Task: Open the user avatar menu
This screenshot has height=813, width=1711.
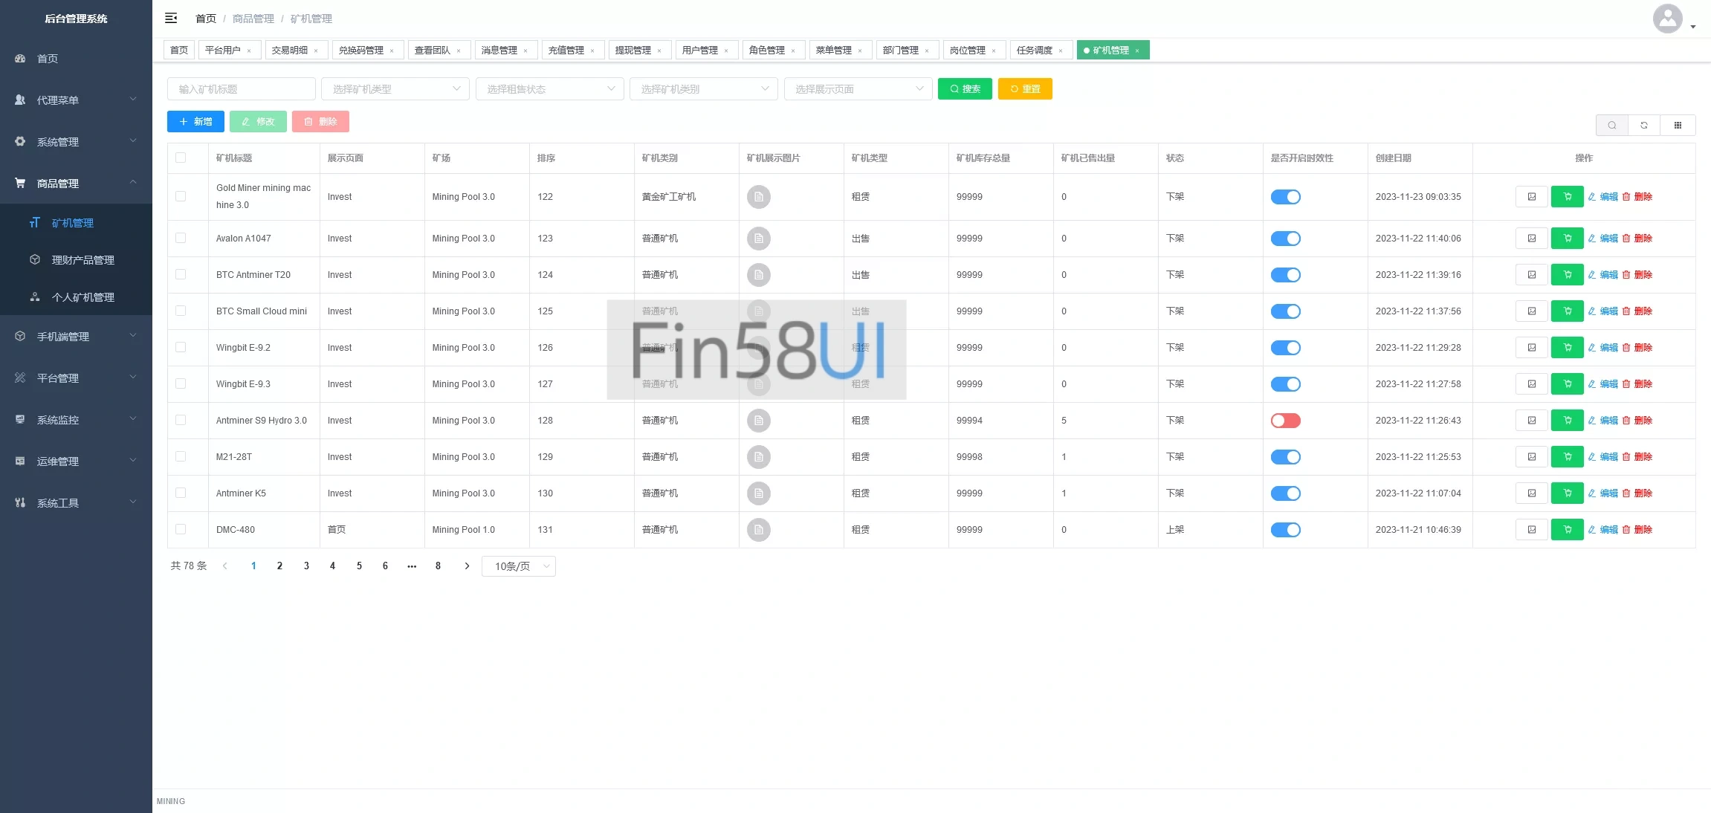Action: [1668, 19]
